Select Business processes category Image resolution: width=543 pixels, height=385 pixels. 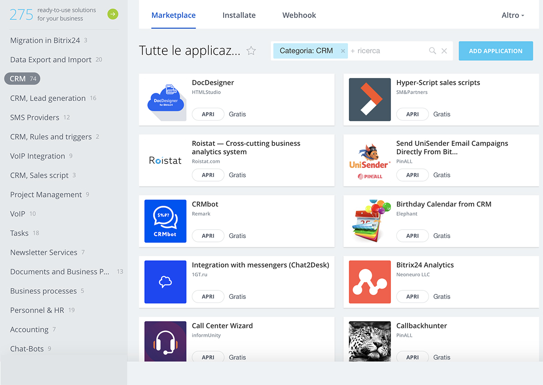(x=47, y=291)
